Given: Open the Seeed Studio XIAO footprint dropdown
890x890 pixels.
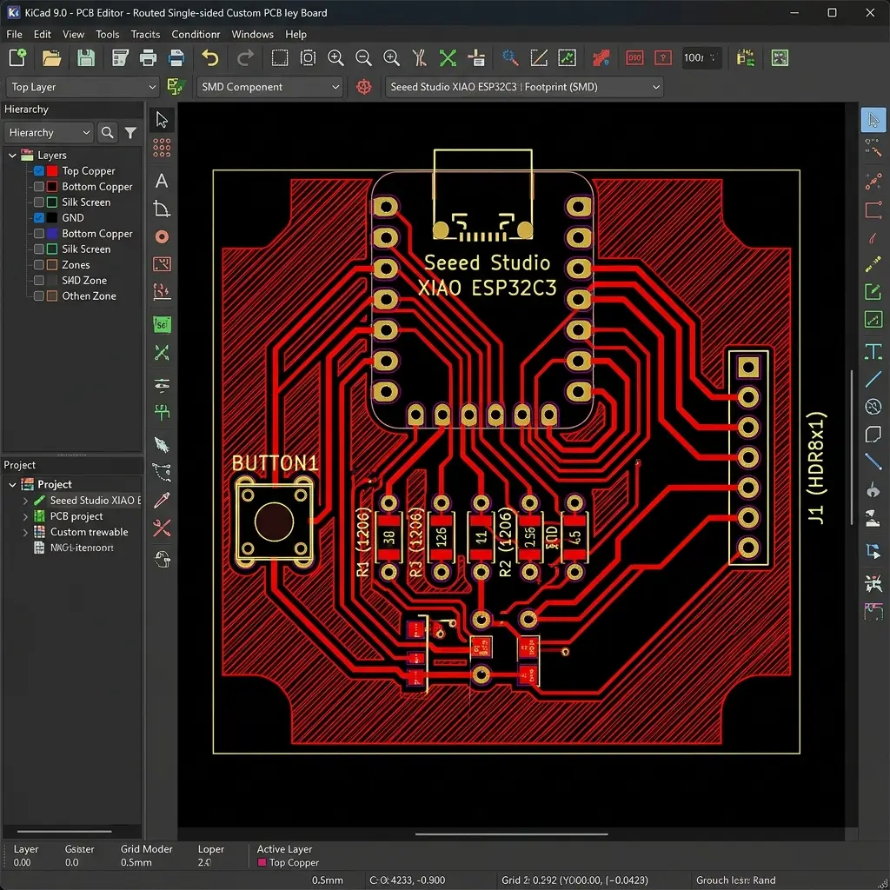Looking at the screenshot, I should (524, 87).
